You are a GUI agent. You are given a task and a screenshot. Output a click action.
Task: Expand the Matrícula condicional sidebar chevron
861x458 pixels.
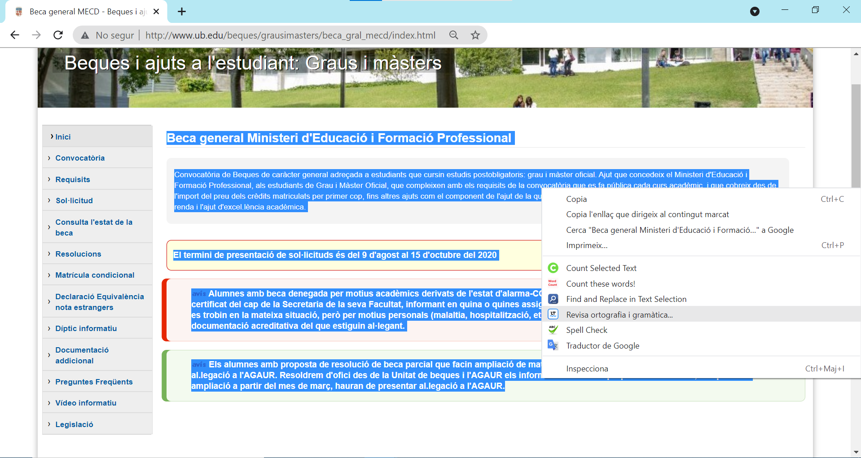click(49, 275)
